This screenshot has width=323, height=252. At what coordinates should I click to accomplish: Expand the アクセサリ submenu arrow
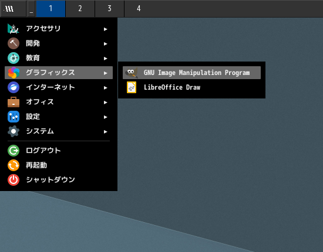tap(106, 29)
